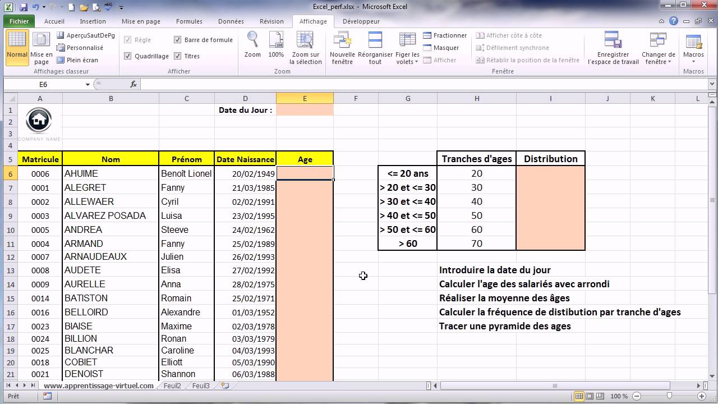Click Enregistrer l'espace de travail

click(x=613, y=47)
